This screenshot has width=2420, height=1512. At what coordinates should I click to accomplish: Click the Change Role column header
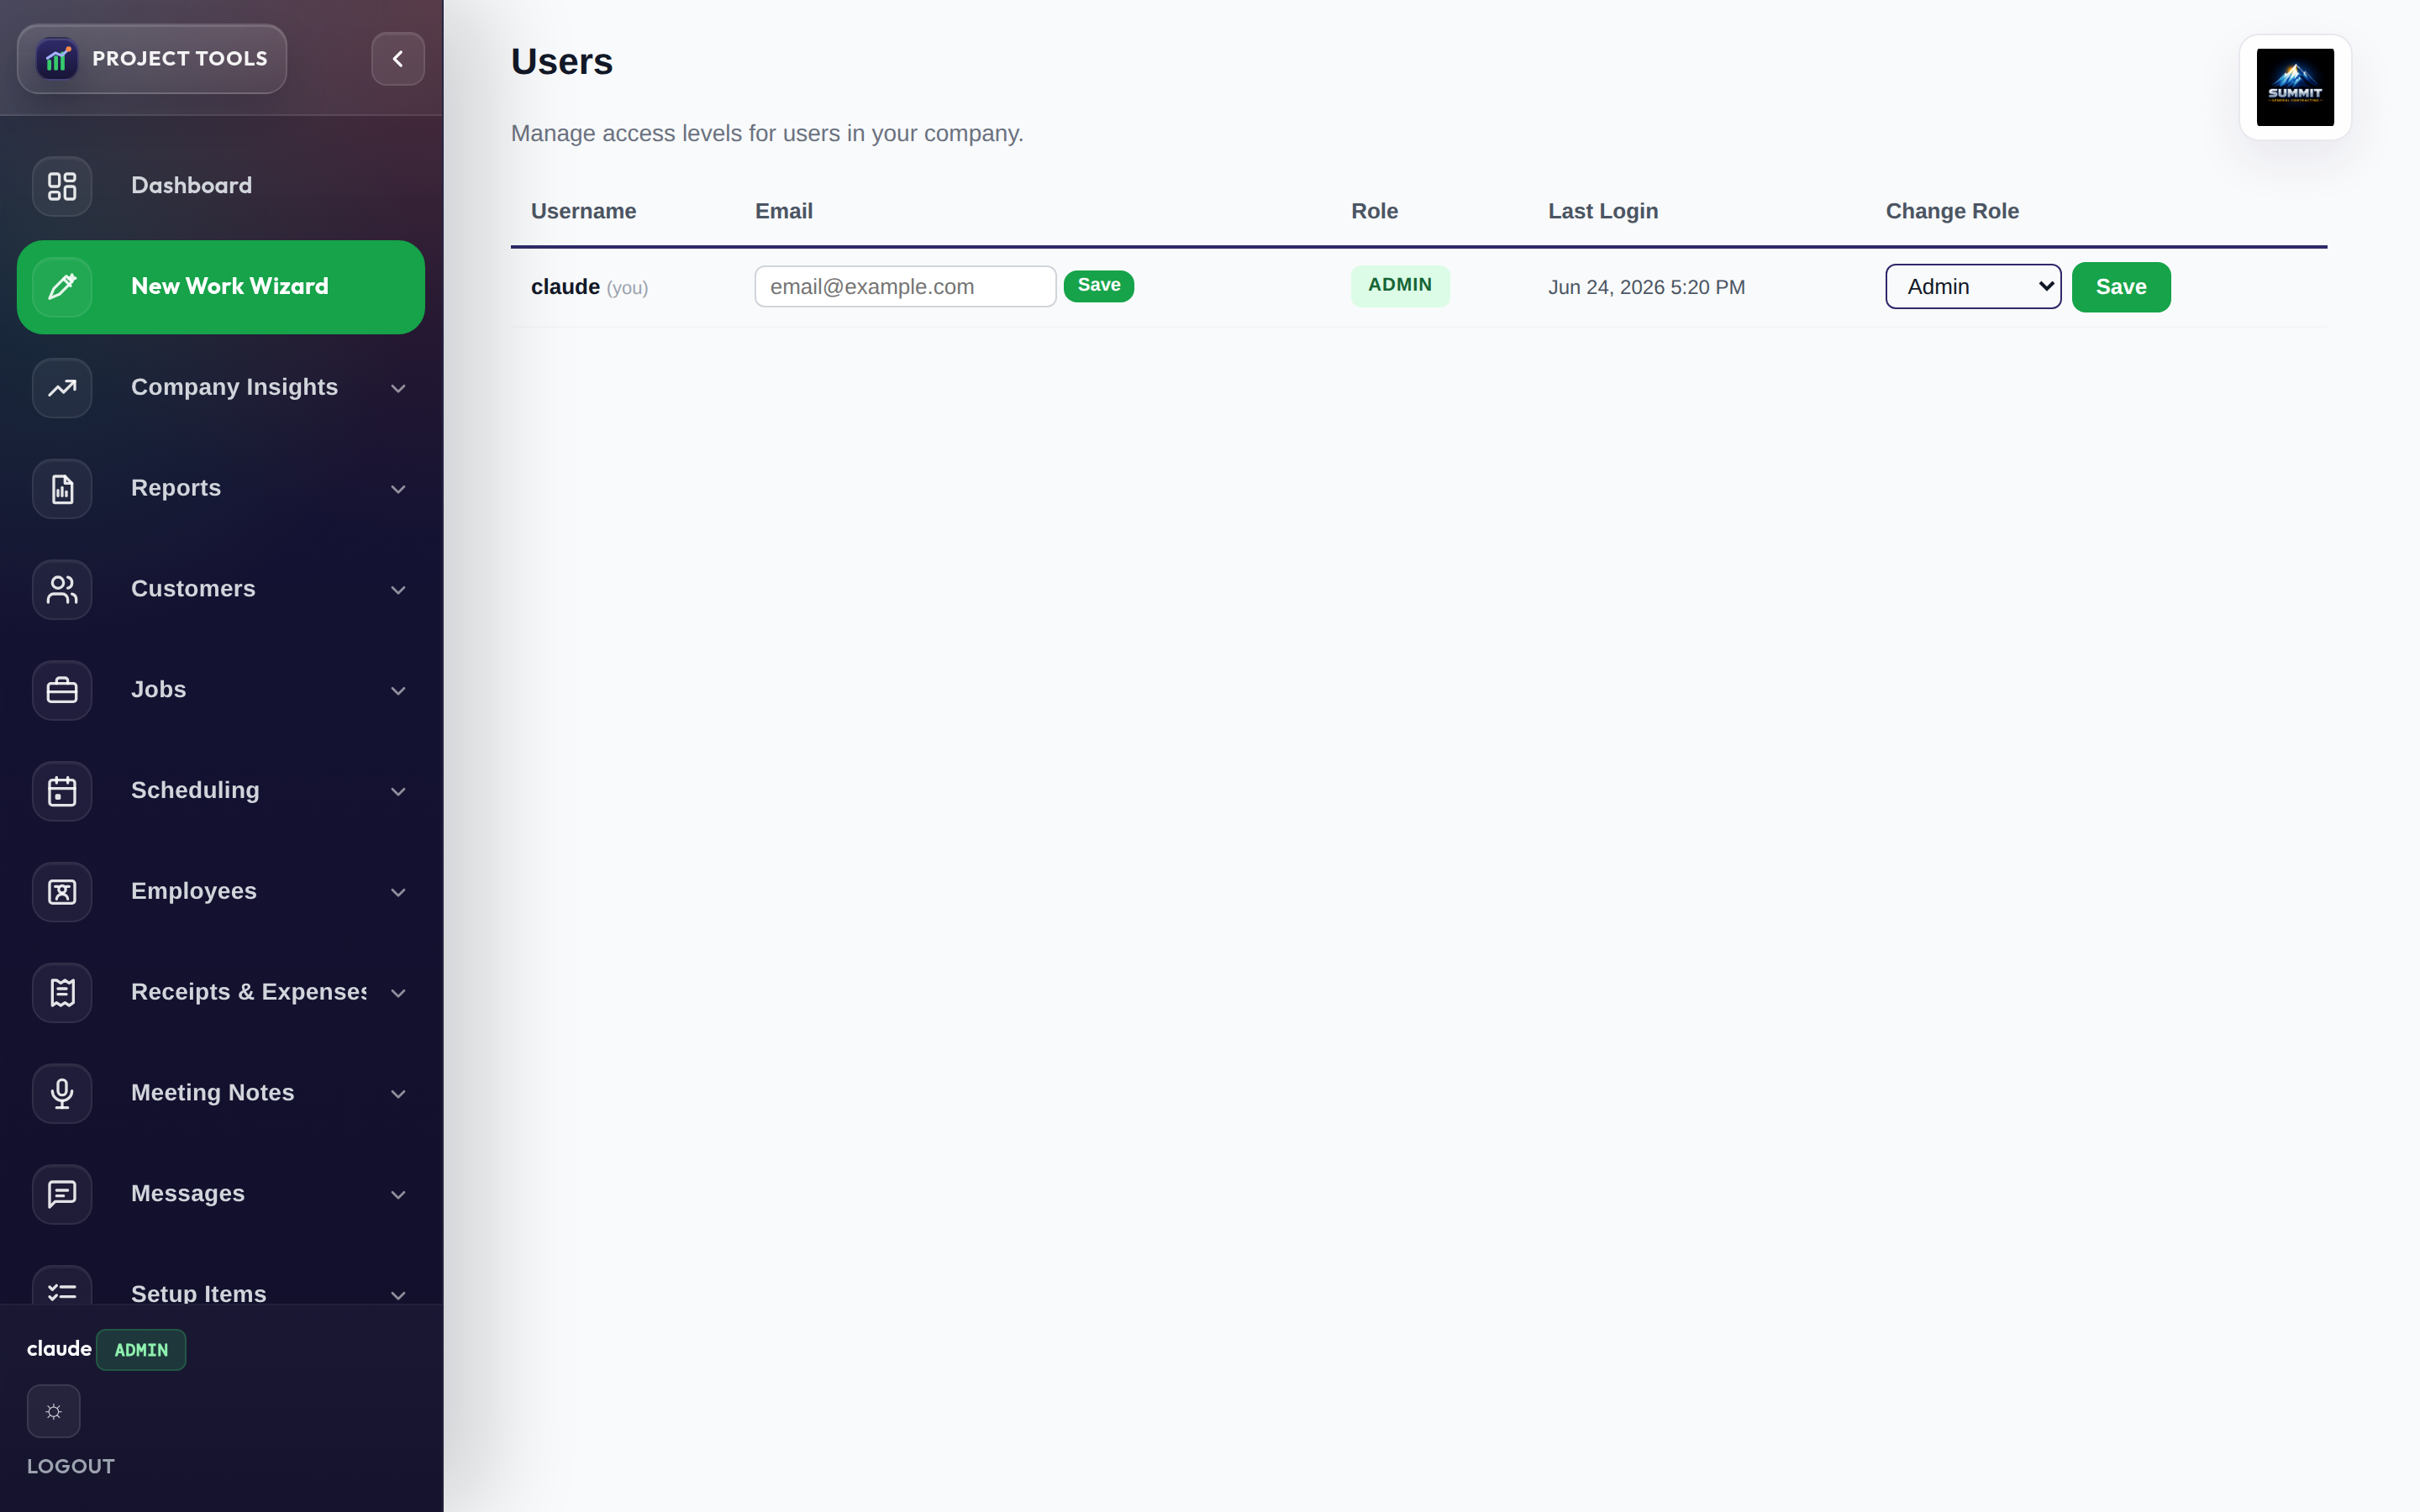pos(1952,211)
